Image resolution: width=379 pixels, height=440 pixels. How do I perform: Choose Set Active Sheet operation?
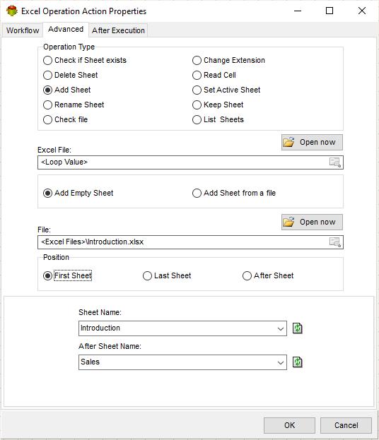(x=226, y=90)
